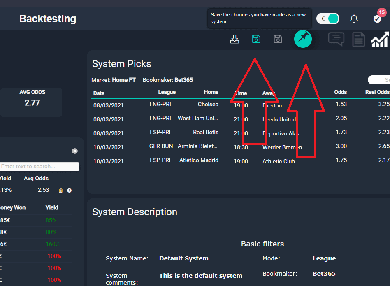The width and height of the screenshot is (390, 286).
Task: Click the info icon next to Avg Odds 2.53
Action: [x=69, y=190]
